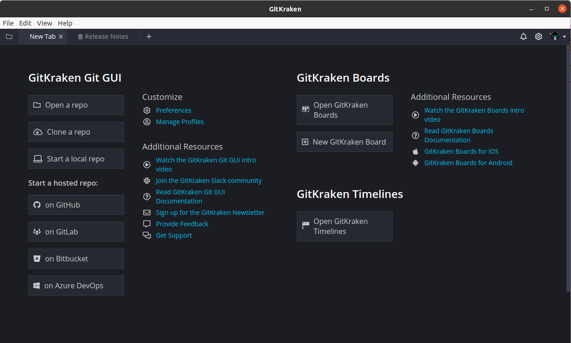571x343 pixels.
Task: Click the profile icon beside Manage Profiles
Action: click(147, 122)
